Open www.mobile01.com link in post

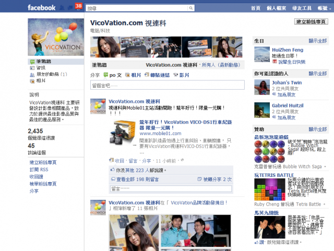click(x=160, y=134)
